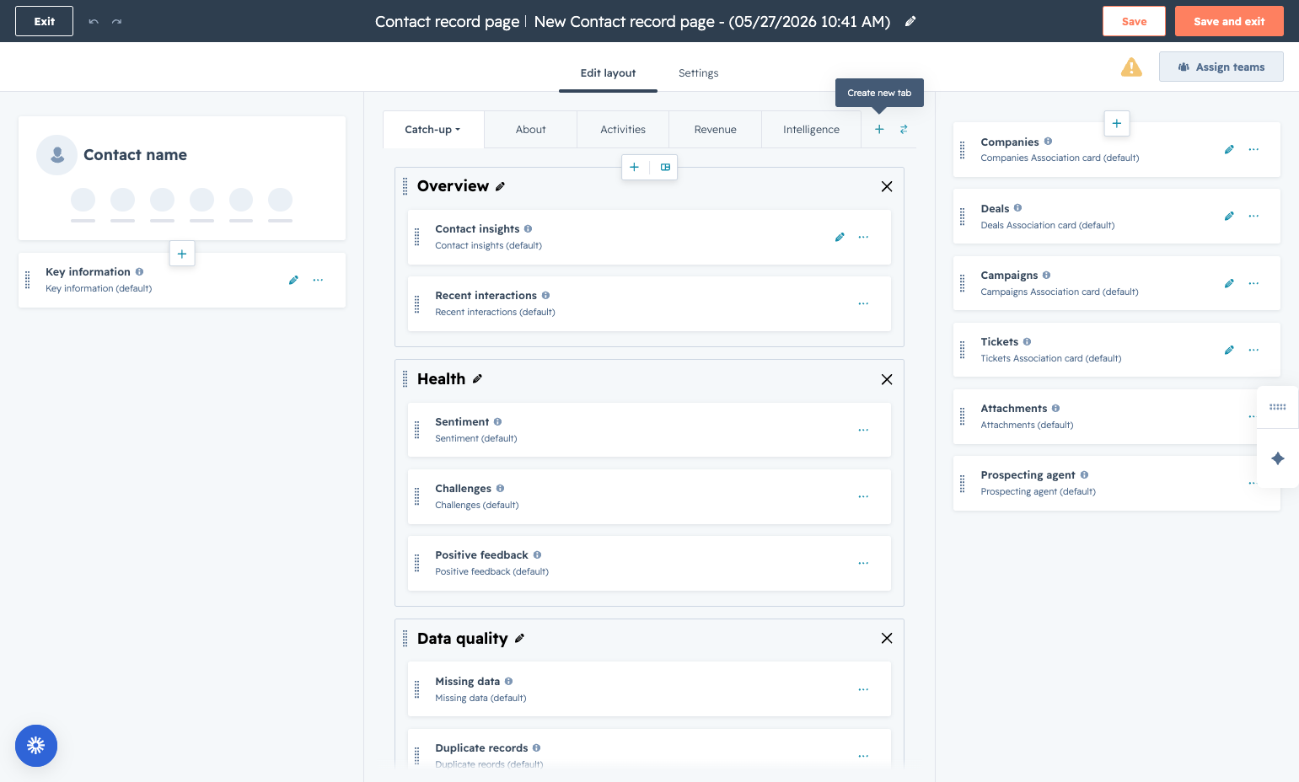Image resolution: width=1299 pixels, height=782 pixels.
Task: Open Missing data more options menu
Action: tap(863, 689)
